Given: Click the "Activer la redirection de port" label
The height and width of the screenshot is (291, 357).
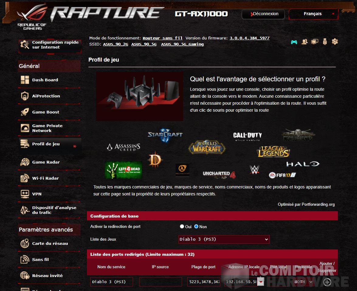Looking at the screenshot, I should [115, 226].
